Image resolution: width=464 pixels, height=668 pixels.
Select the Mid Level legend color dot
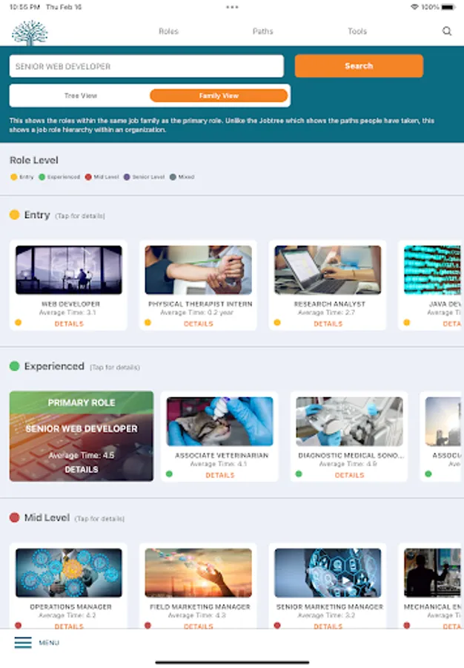tap(88, 177)
